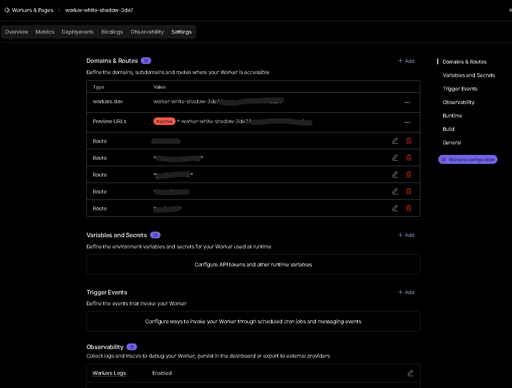Open the Domains & Routes documentation badge
The width and height of the screenshot is (512, 388).
click(146, 61)
